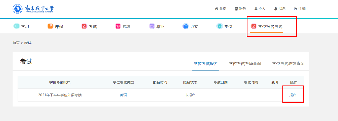The image size is (338, 121).
Task: Click the Nanchang Hangkong University logo
Action: point(33,9)
